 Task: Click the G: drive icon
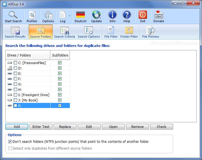coord(10,84)
